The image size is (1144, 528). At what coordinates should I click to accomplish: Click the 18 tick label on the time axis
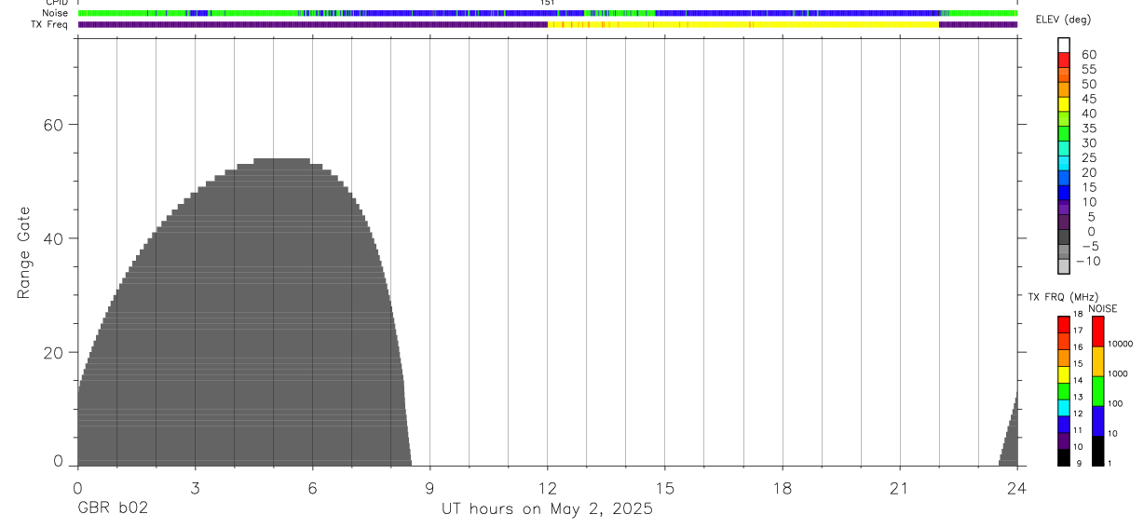click(783, 488)
